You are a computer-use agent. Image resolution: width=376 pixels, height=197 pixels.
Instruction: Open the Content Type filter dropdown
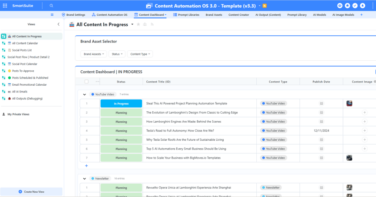coord(140,54)
